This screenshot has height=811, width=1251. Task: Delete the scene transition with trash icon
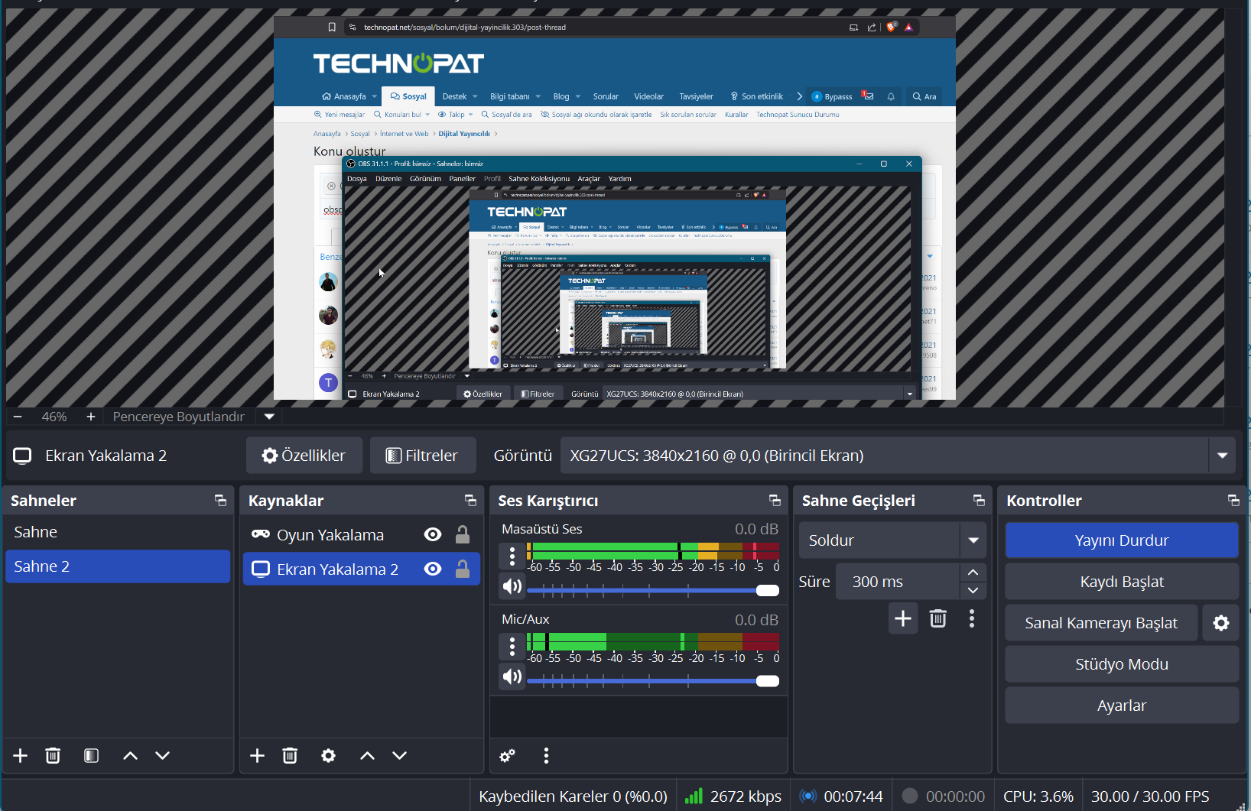(938, 618)
